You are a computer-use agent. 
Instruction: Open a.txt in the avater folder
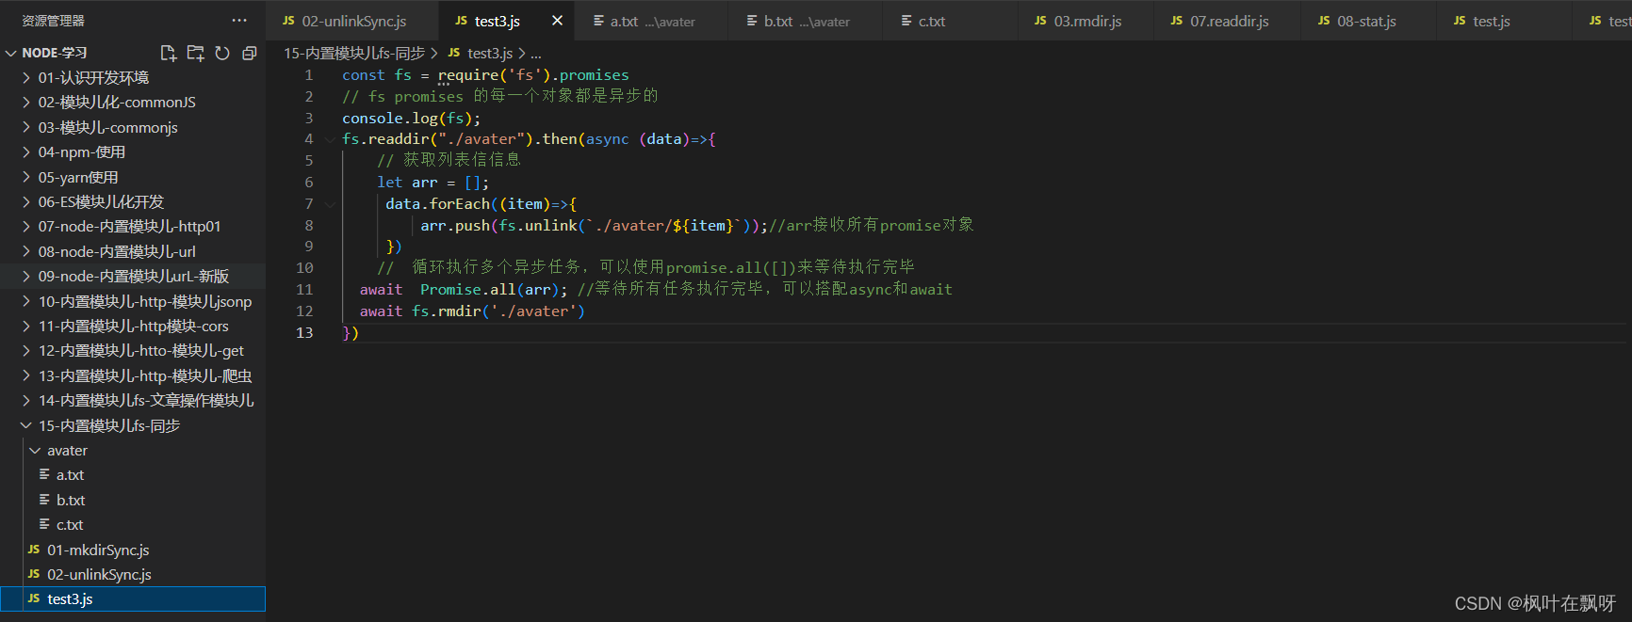[x=133, y=475]
